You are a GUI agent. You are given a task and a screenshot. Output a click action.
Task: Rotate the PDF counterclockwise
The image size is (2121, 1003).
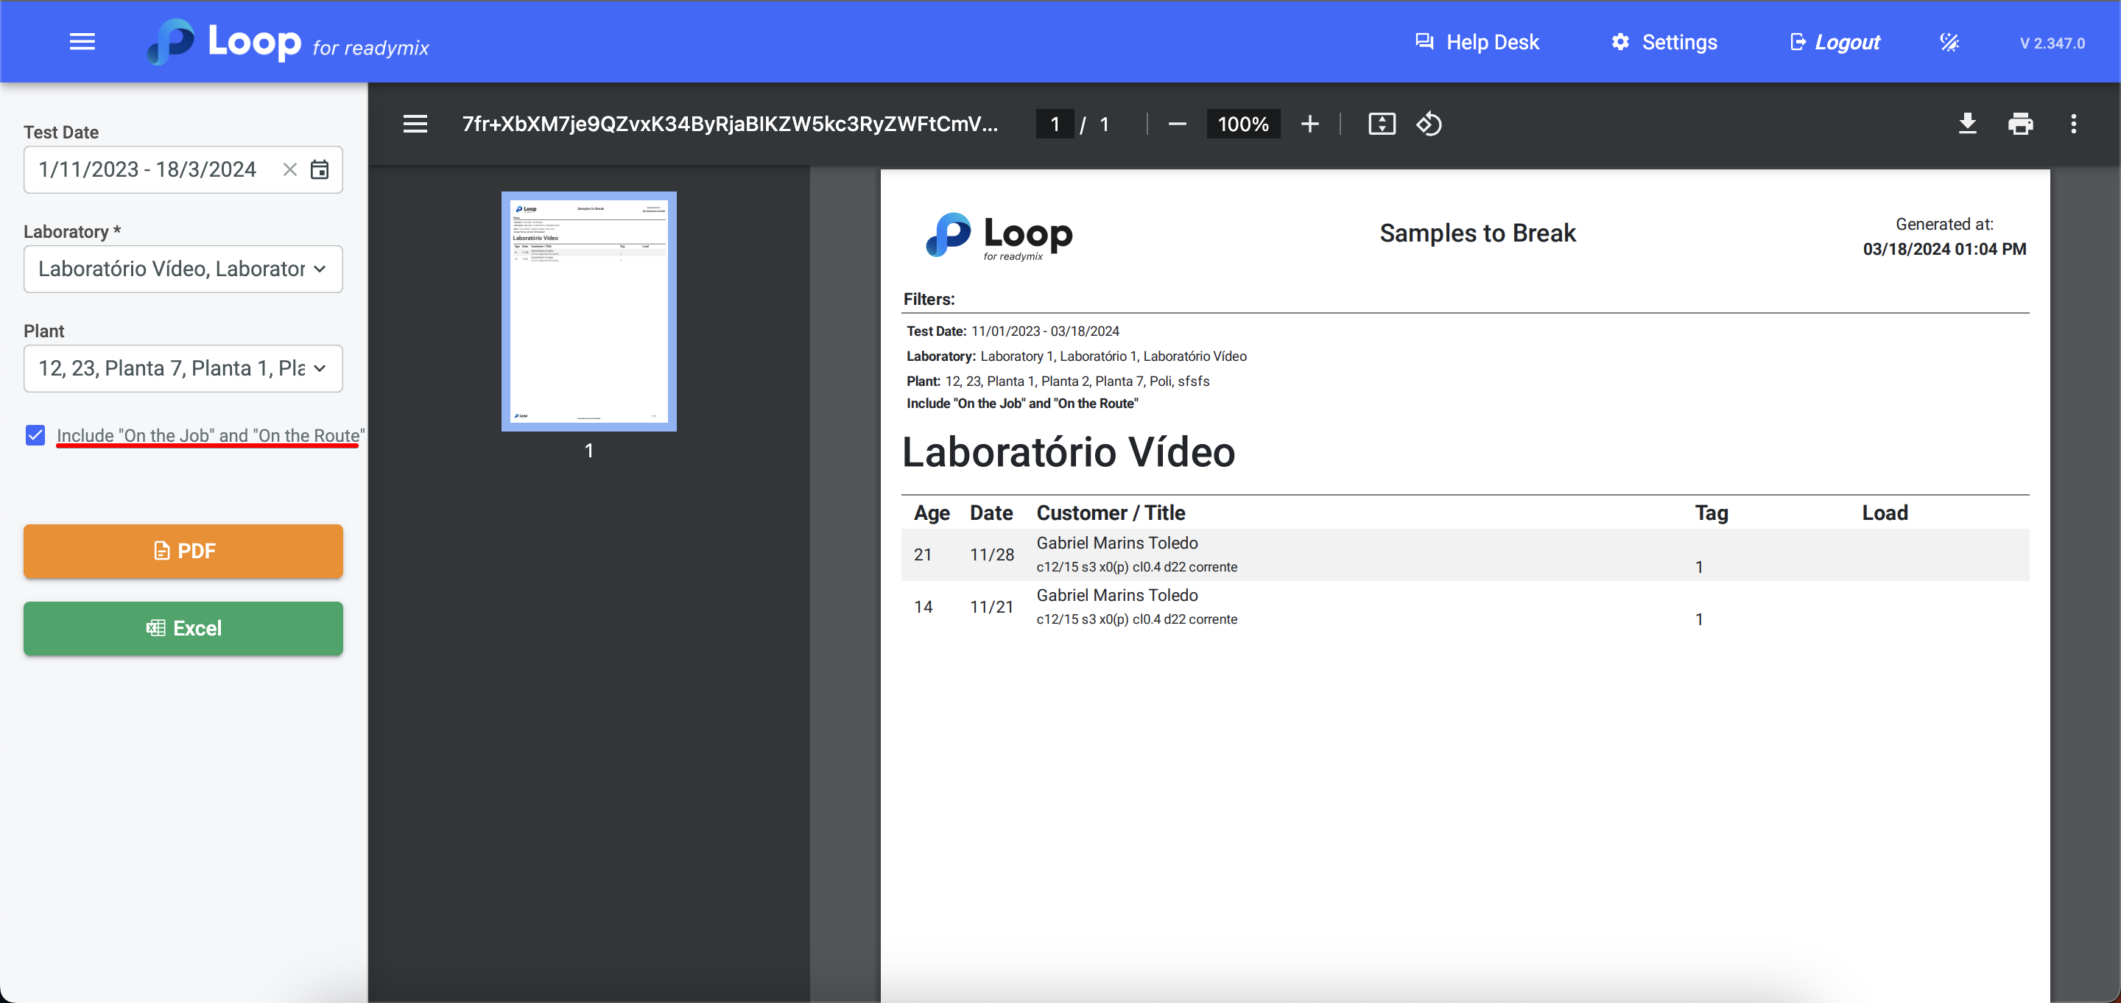coord(1429,124)
